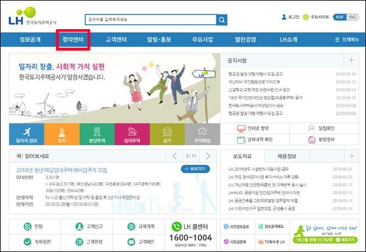This screenshot has width=366, height=252.
Task: Open notice 신설학교 교명 제정 의견수렴 안내 공고
Action: (x=259, y=90)
